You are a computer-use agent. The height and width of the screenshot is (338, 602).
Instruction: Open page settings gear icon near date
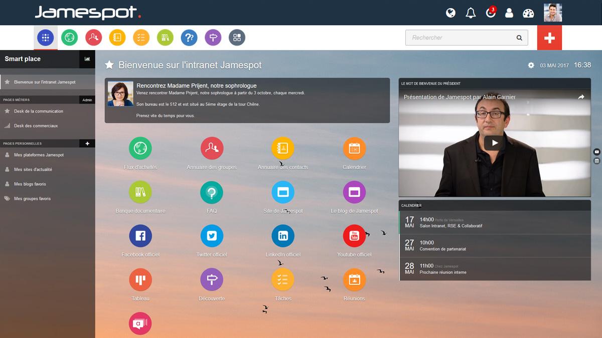[x=531, y=65]
